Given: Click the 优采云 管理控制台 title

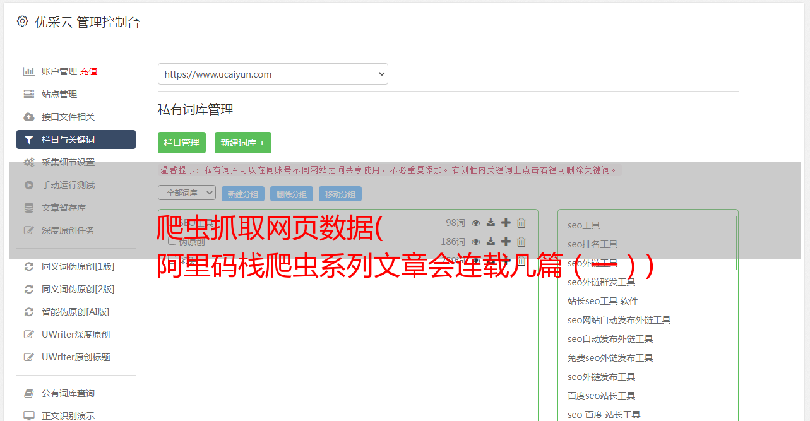Looking at the screenshot, I should coord(88,22).
